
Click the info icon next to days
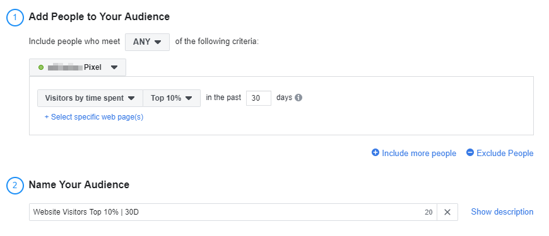[x=298, y=98]
